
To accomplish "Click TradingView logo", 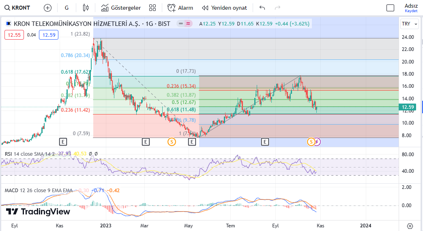I will click(38, 212).
